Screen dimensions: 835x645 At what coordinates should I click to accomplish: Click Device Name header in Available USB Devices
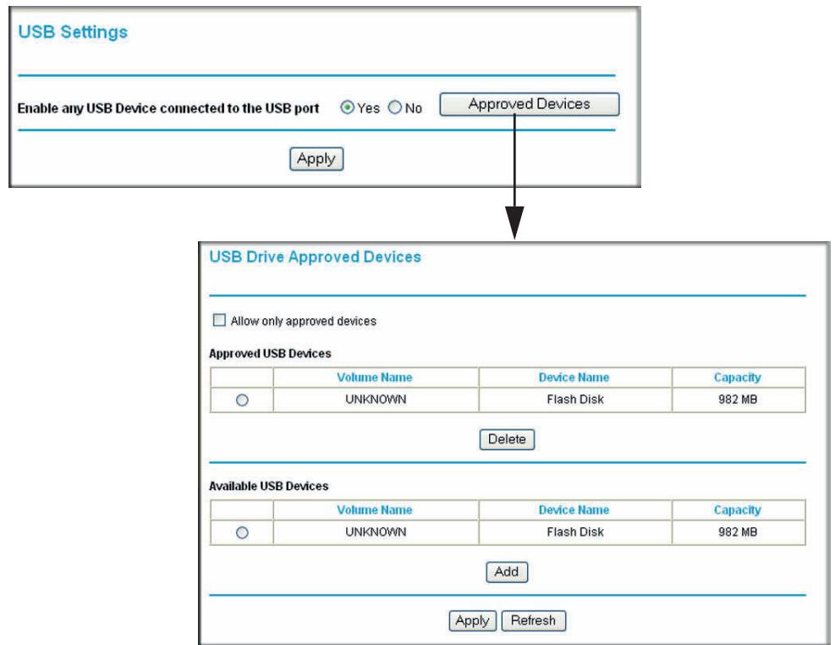point(574,510)
